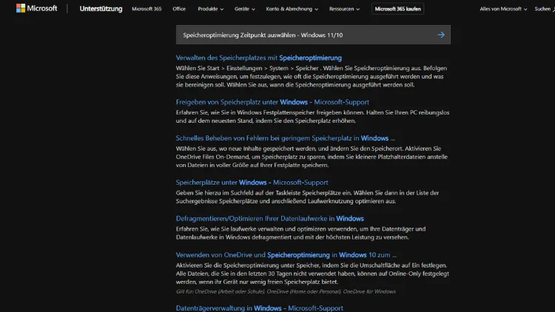Open Datenträgerverwaltung in Windows result
Screen dimensions: 555x312
tap(260, 308)
